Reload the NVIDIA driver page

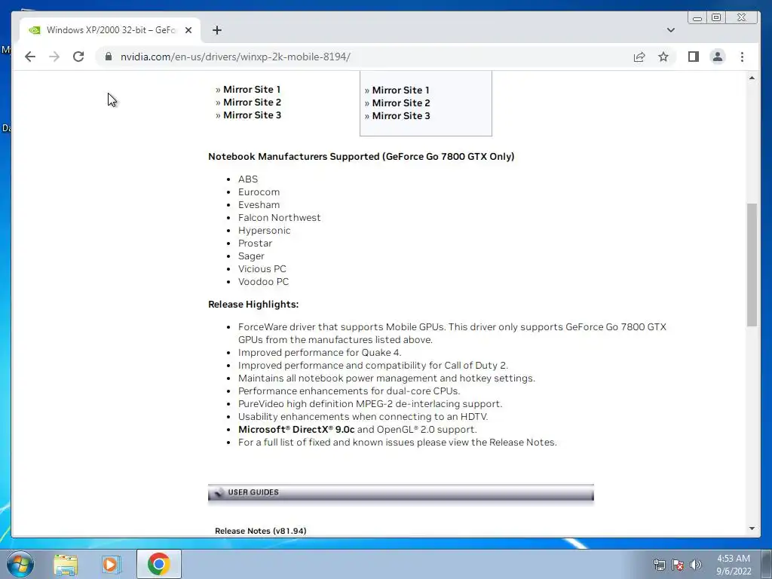pos(78,57)
